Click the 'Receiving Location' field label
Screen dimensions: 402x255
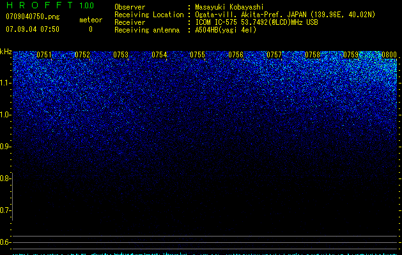coord(149,15)
